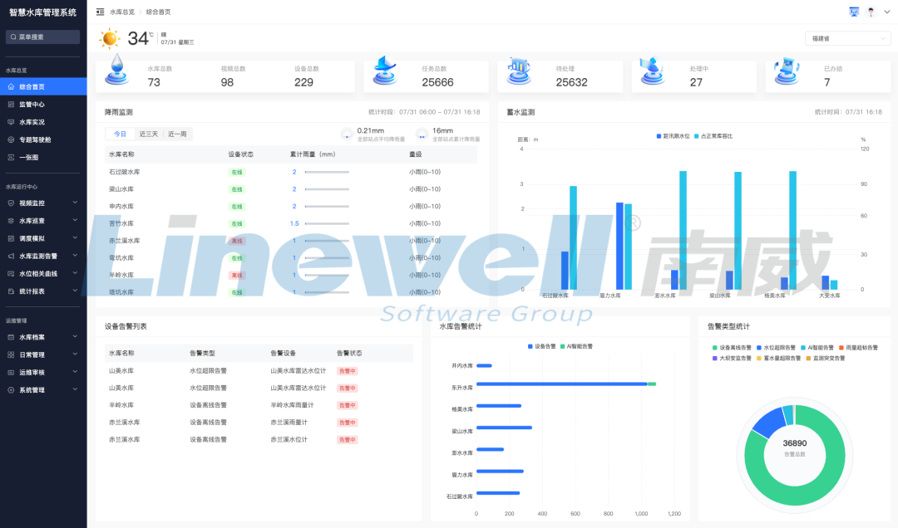Click 告警中 status tag for 半岭水库
Screen dimensions: 898x528
pos(347,405)
